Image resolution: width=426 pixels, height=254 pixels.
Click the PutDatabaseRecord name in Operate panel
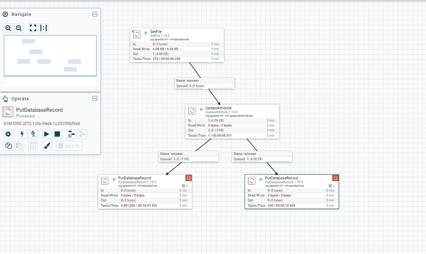click(39, 110)
